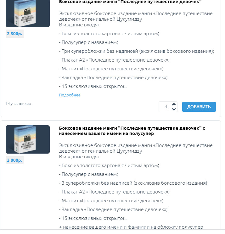This screenshot has width=225, height=234.
Task: Select the reward title with name on полусупер
Action: (132, 131)
